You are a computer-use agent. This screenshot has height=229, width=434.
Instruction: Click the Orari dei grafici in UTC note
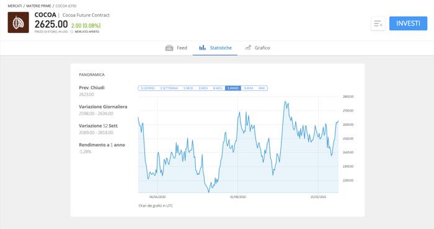pyautogui.click(x=156, y=206)
